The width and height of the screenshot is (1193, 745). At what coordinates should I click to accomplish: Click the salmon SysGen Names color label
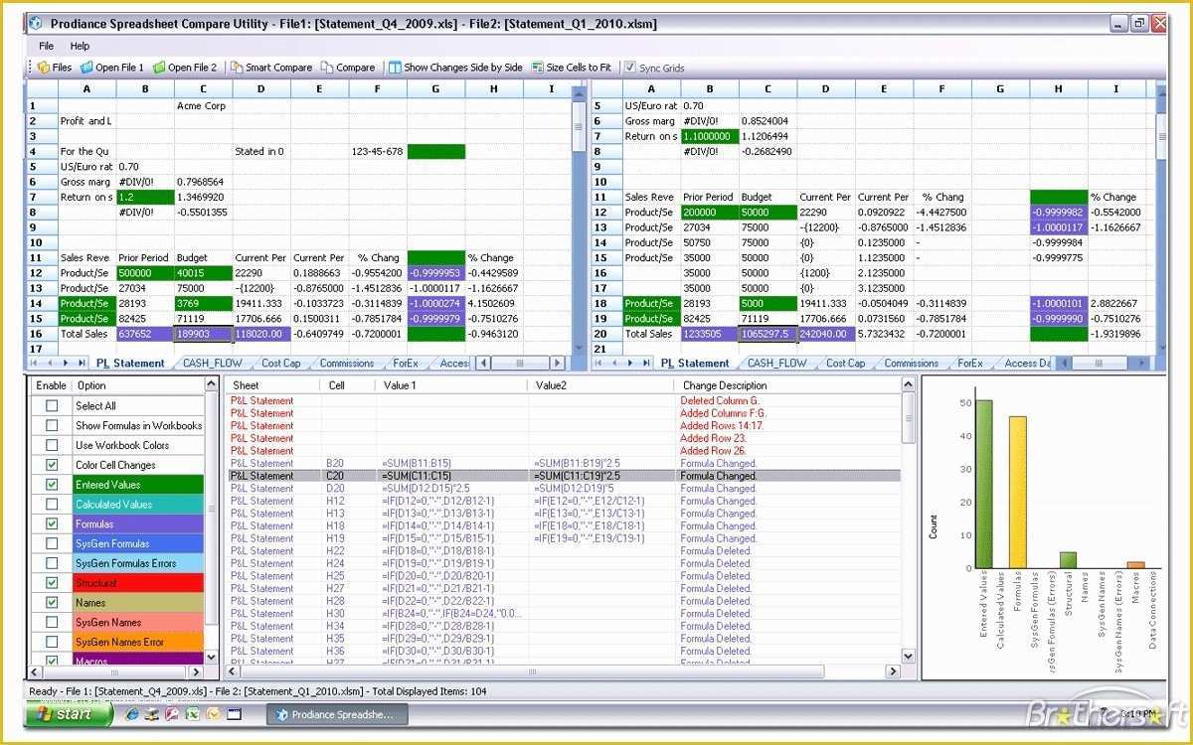[137, 623]
